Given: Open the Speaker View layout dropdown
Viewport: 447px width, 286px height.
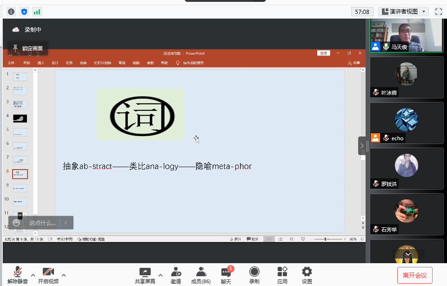Looking at the screenshot, I should click(x=403, y=12).
